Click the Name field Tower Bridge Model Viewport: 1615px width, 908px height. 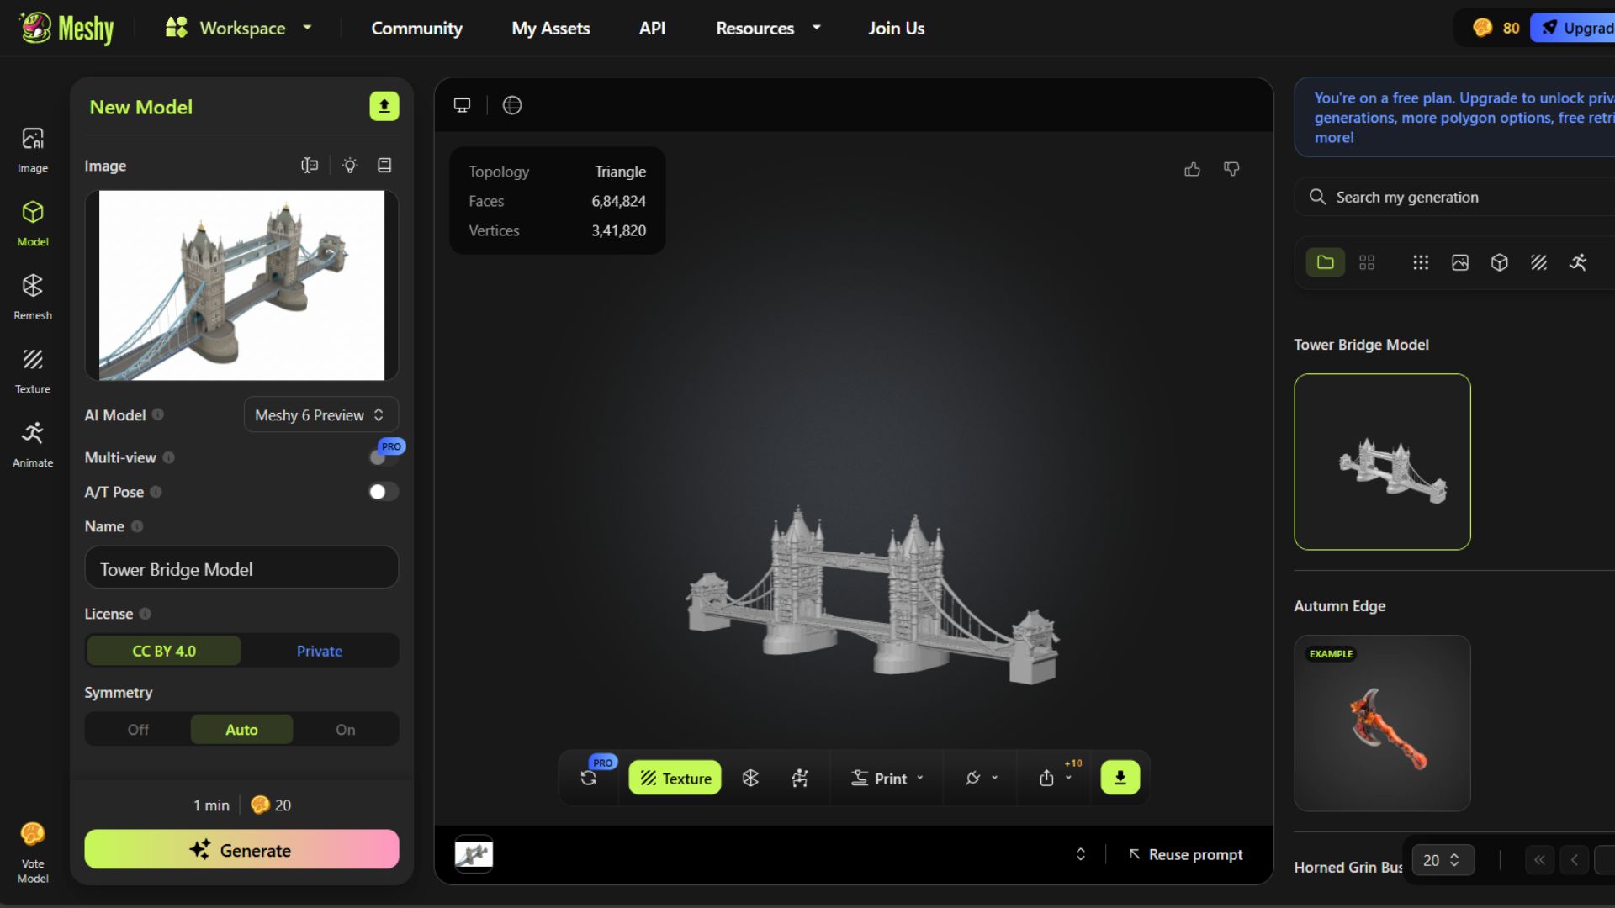tap(241, 569)
